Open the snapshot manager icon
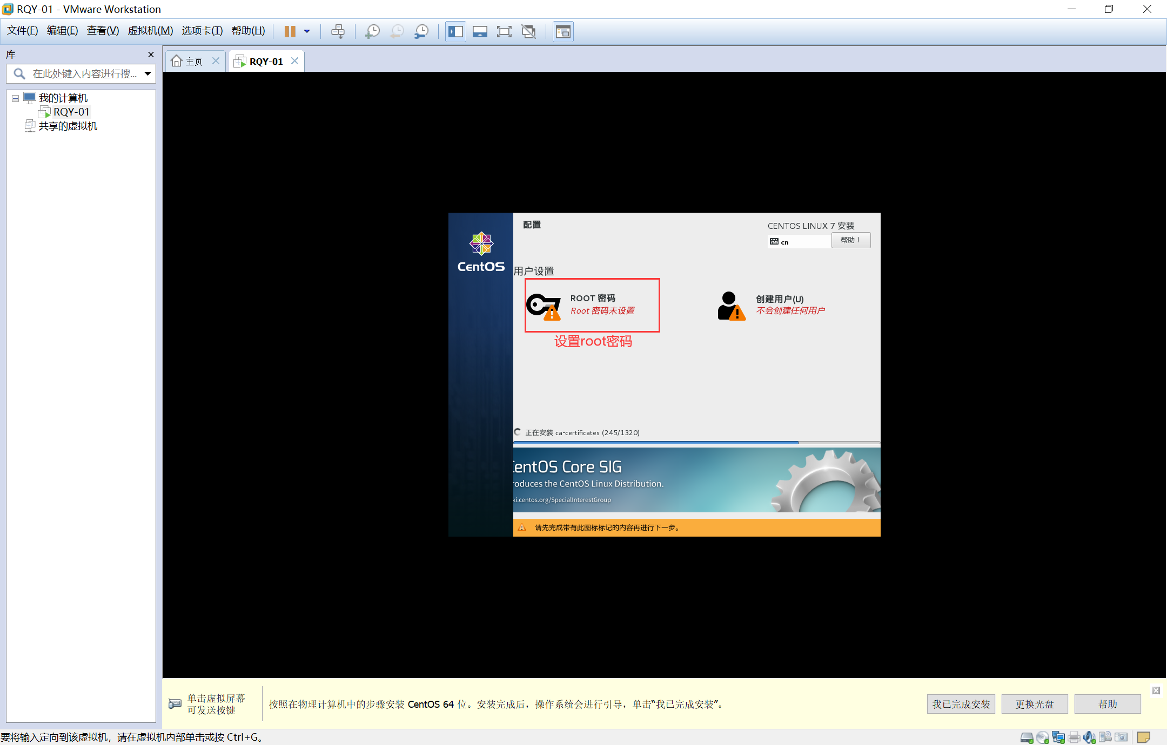1167x745 pixels. [x=421, y=31]
